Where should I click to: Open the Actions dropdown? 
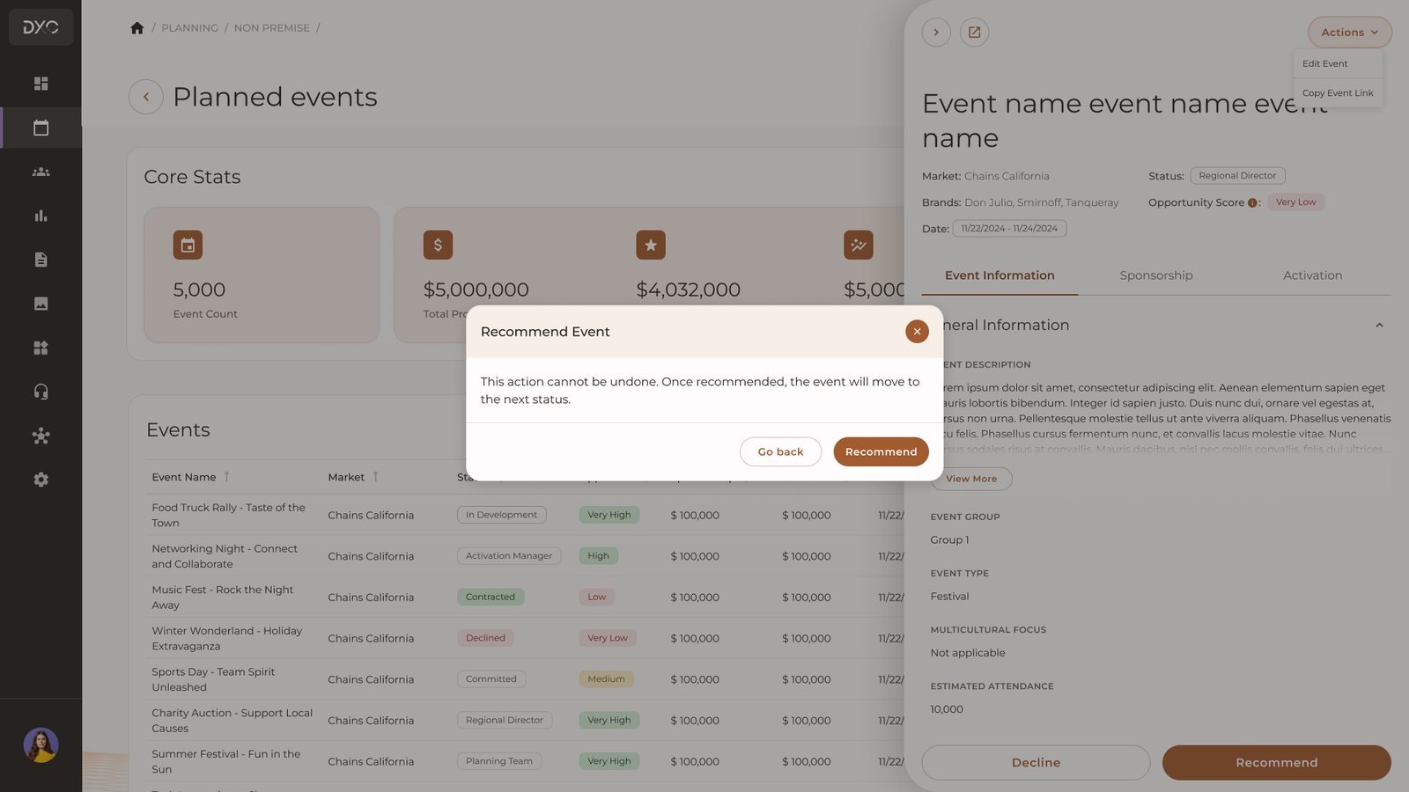pos(1349,33)
